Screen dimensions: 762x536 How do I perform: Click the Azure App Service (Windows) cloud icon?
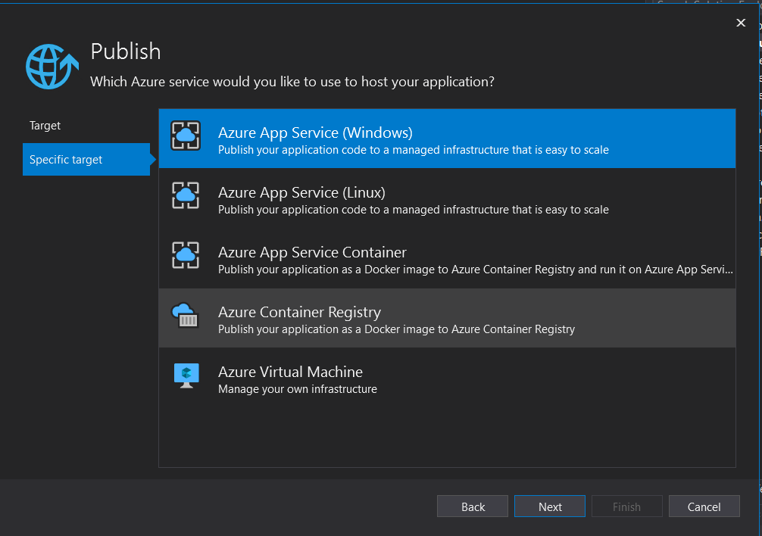(x=186, y=136)
